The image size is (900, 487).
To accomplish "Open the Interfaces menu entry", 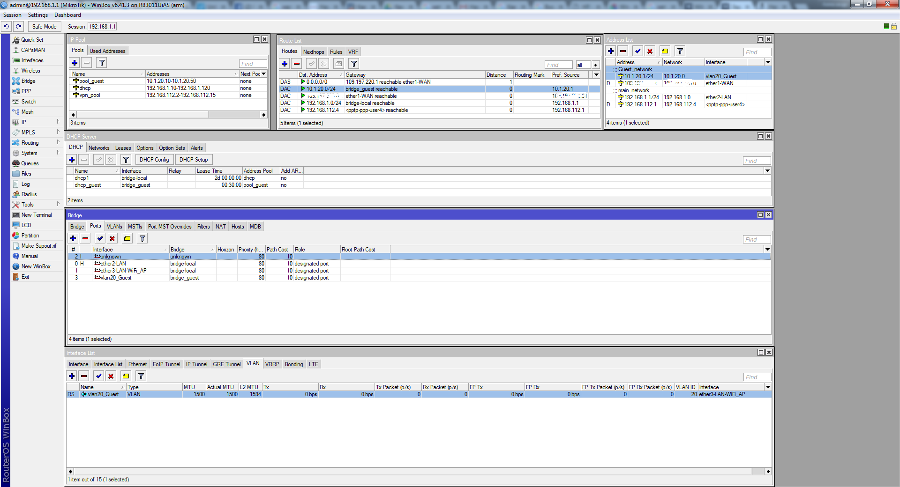I will point(32,60).
